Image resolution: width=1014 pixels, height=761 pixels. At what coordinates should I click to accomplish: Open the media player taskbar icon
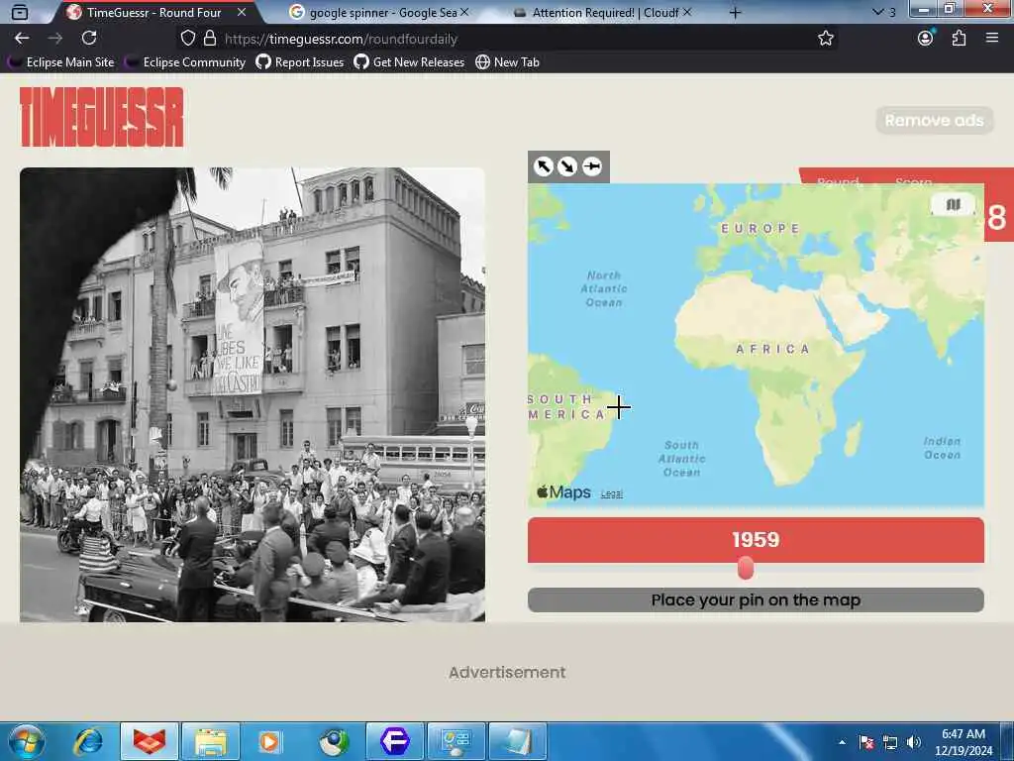[x=269, y=741]
